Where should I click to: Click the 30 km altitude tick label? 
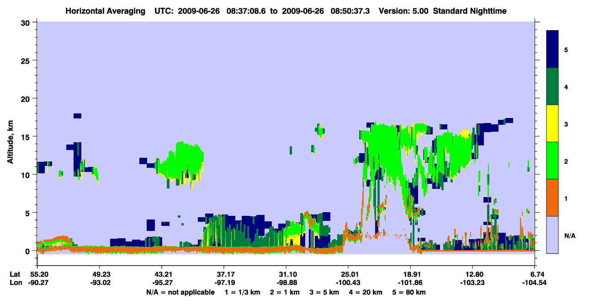pyautogui.click(x=27, y=22)
